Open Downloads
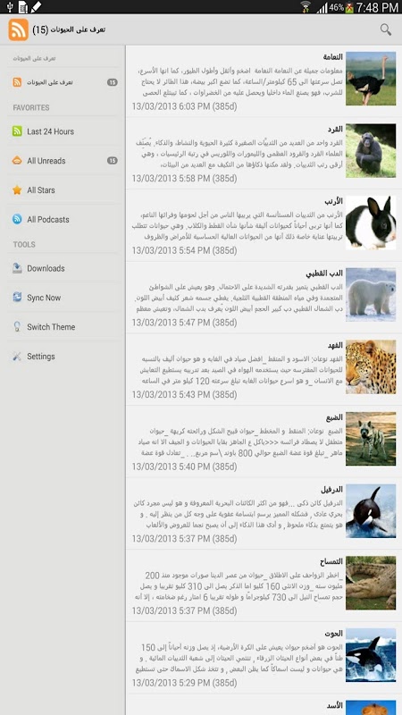 tap(46, 268)
